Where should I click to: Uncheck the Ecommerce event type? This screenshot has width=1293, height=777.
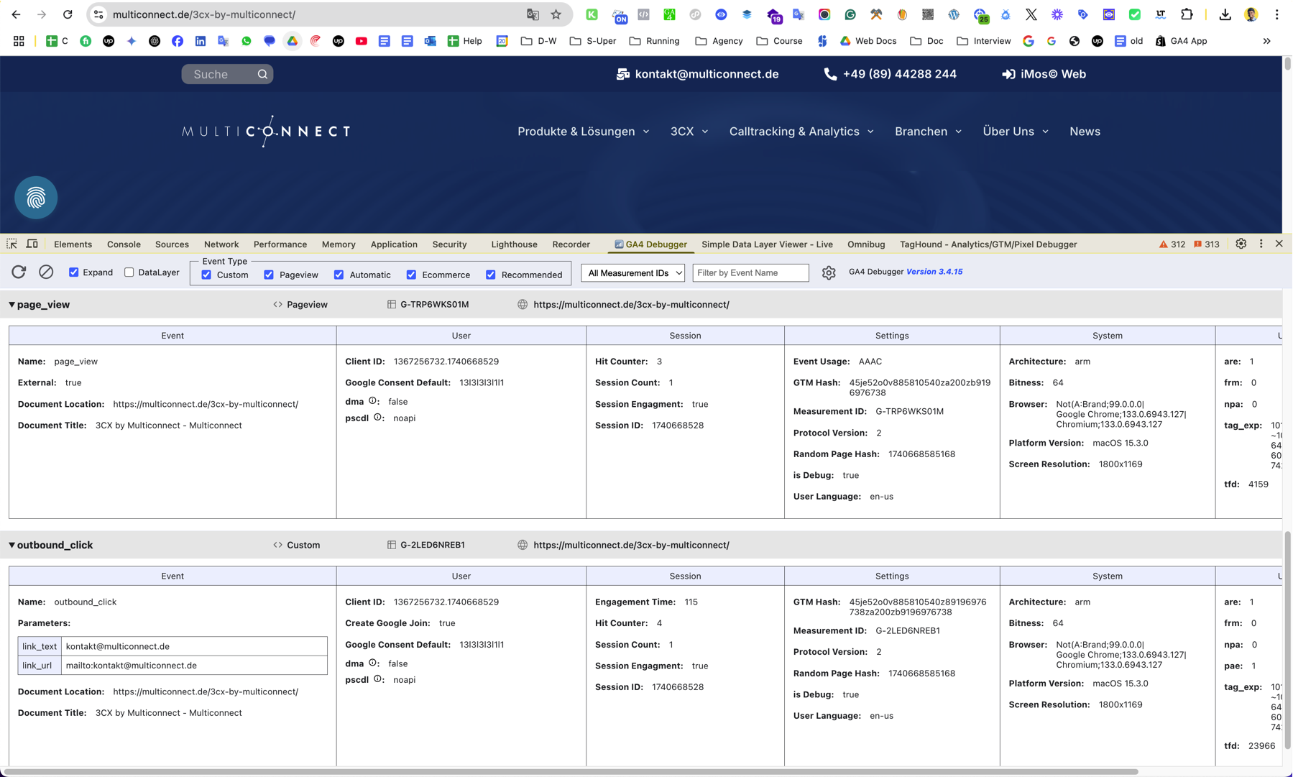coord(411,275)
